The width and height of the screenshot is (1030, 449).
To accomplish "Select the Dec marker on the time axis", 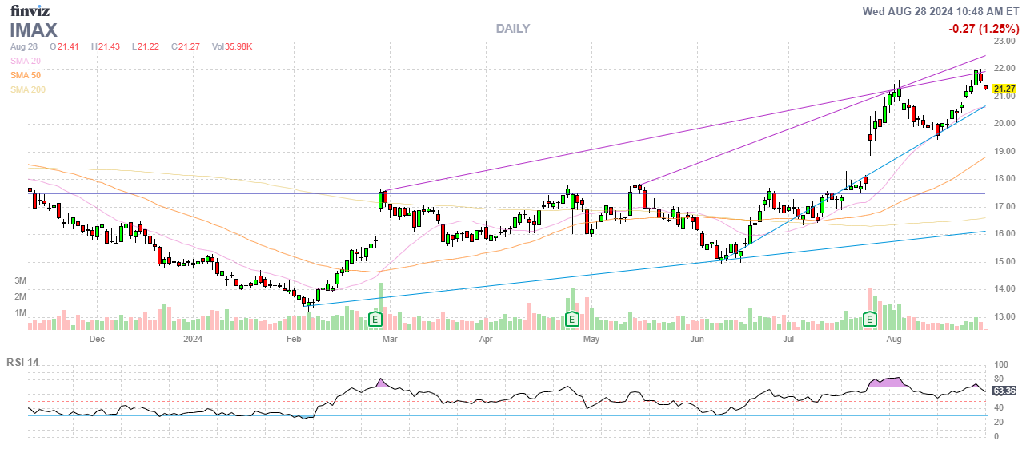I will (97, 339).
